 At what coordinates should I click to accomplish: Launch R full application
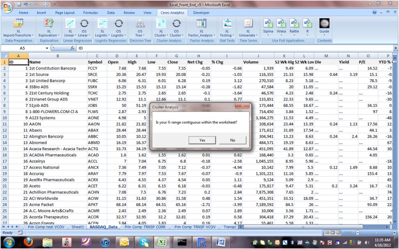307,27
